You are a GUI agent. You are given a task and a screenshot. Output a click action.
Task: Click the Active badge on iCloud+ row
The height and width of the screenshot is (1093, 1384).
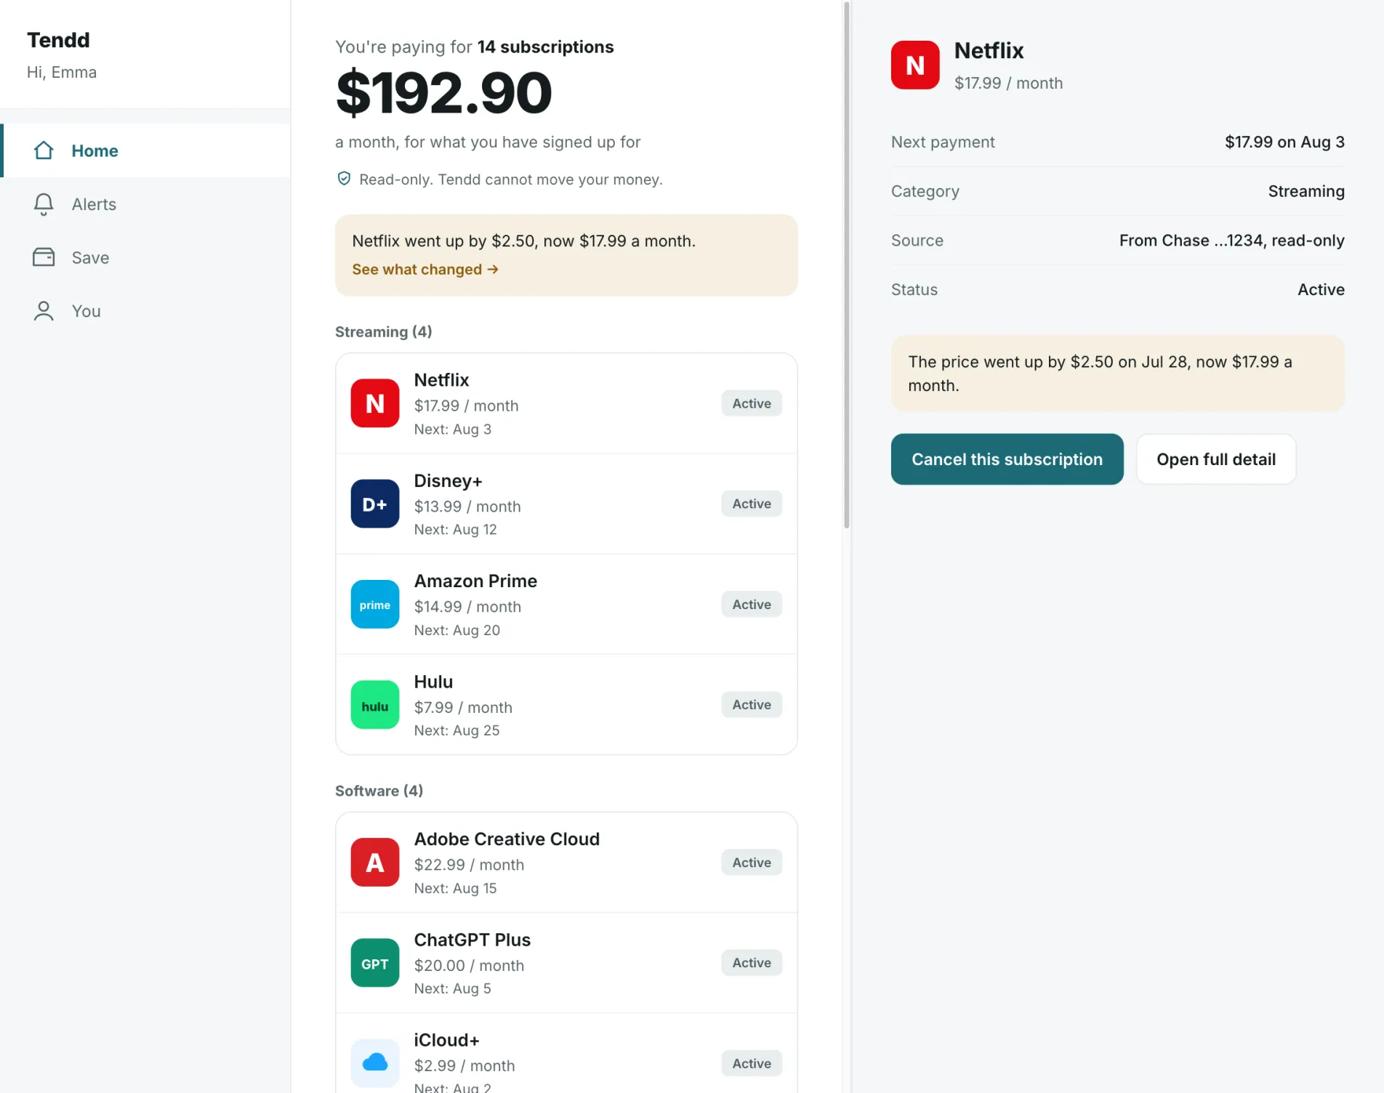752,1063
